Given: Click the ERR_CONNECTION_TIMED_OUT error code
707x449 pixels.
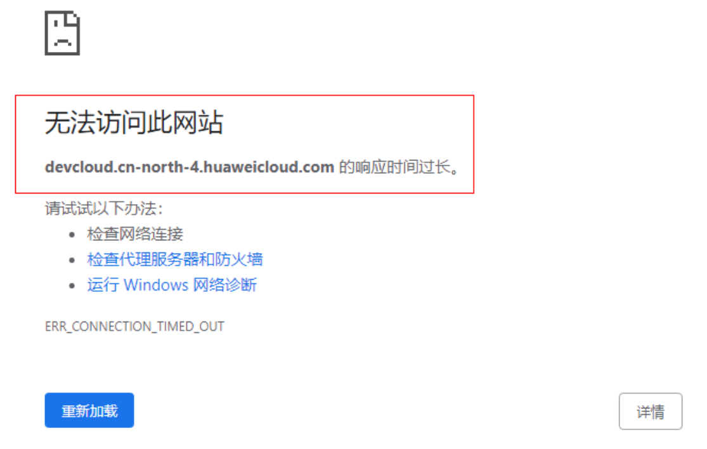Looking at the screenshot, I should click(134, 327).
